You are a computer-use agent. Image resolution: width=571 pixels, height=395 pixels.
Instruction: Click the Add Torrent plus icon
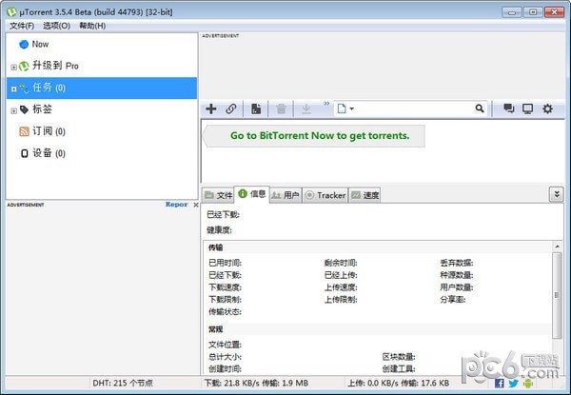[x=211, y=109]
